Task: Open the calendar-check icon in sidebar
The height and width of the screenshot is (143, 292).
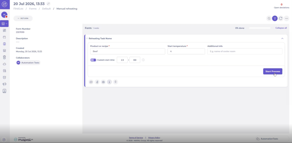Action: pyautogui.click(x=5, y=37)
